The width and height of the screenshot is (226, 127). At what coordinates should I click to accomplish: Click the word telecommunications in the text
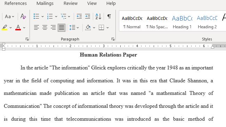coord(89,119)
